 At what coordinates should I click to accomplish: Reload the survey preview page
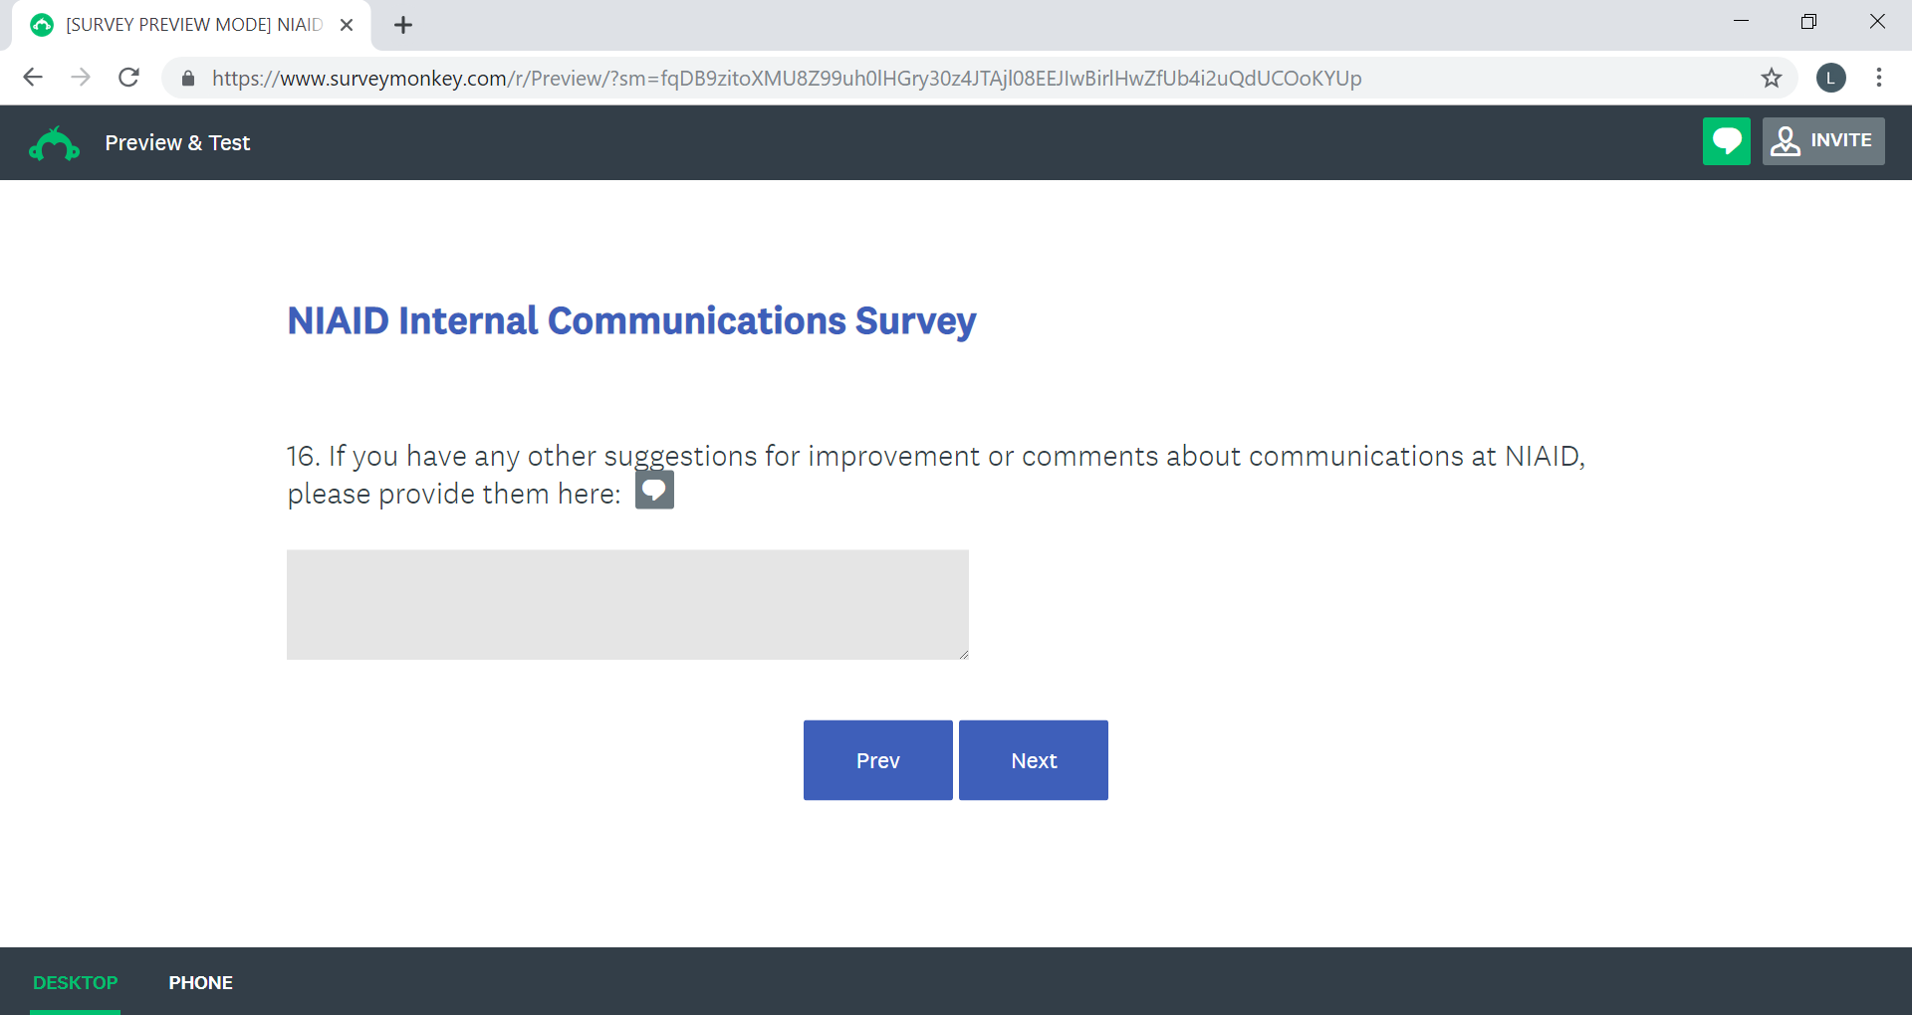tap(128, 78)
